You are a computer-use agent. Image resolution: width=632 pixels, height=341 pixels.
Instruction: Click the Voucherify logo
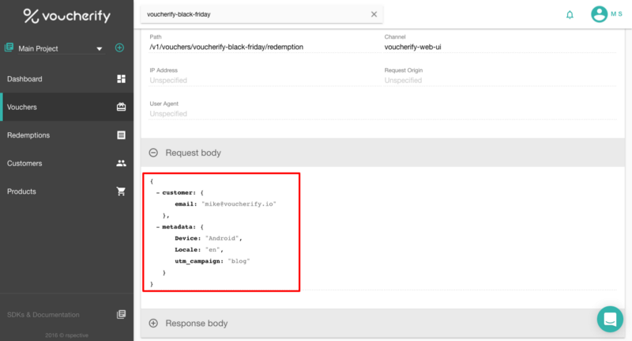67,16
